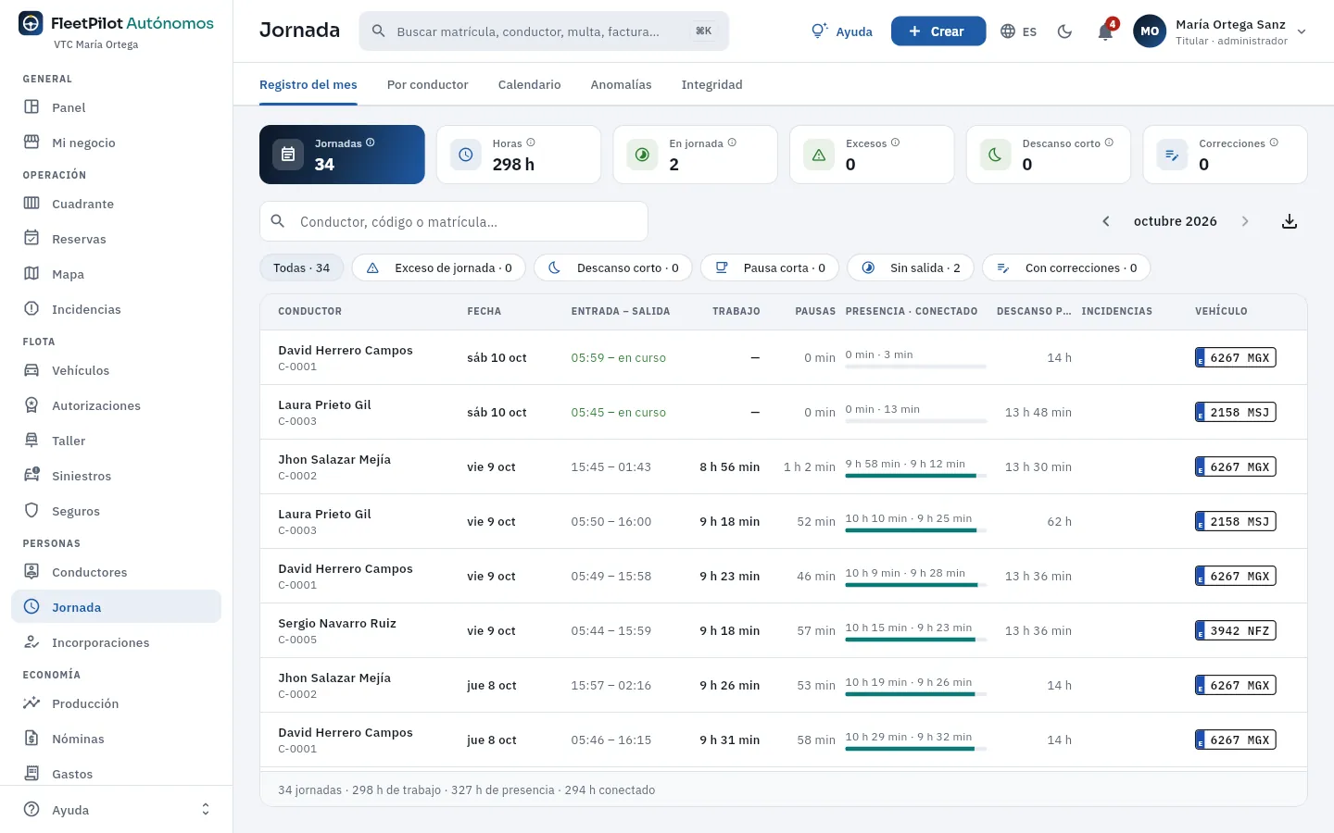1334x833 pixels.
Task: Open Seguros in the sidebar
Action: click(116, 511)
